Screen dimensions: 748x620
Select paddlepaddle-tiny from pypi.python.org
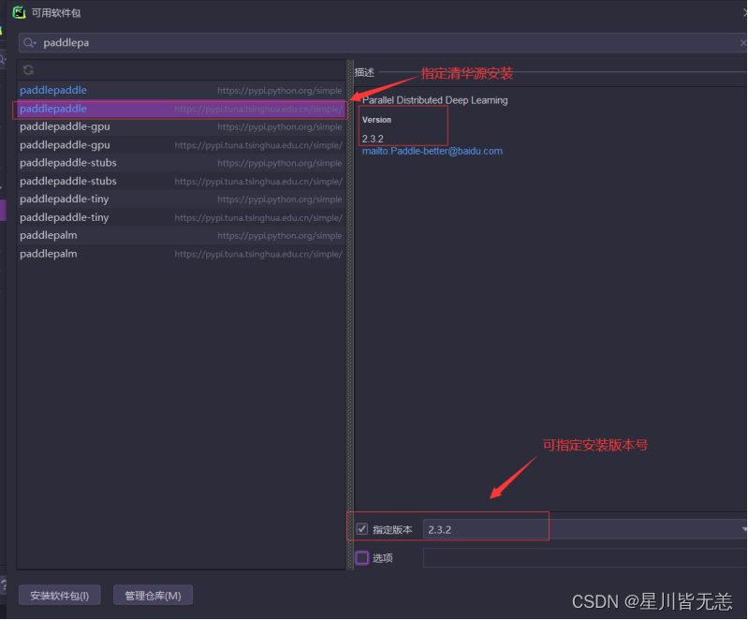pyautogui.click(x=182, y=199)
